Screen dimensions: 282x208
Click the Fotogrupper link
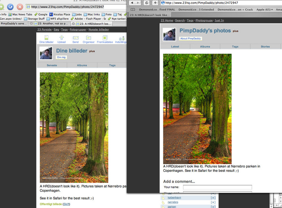[x=78, y=29]
